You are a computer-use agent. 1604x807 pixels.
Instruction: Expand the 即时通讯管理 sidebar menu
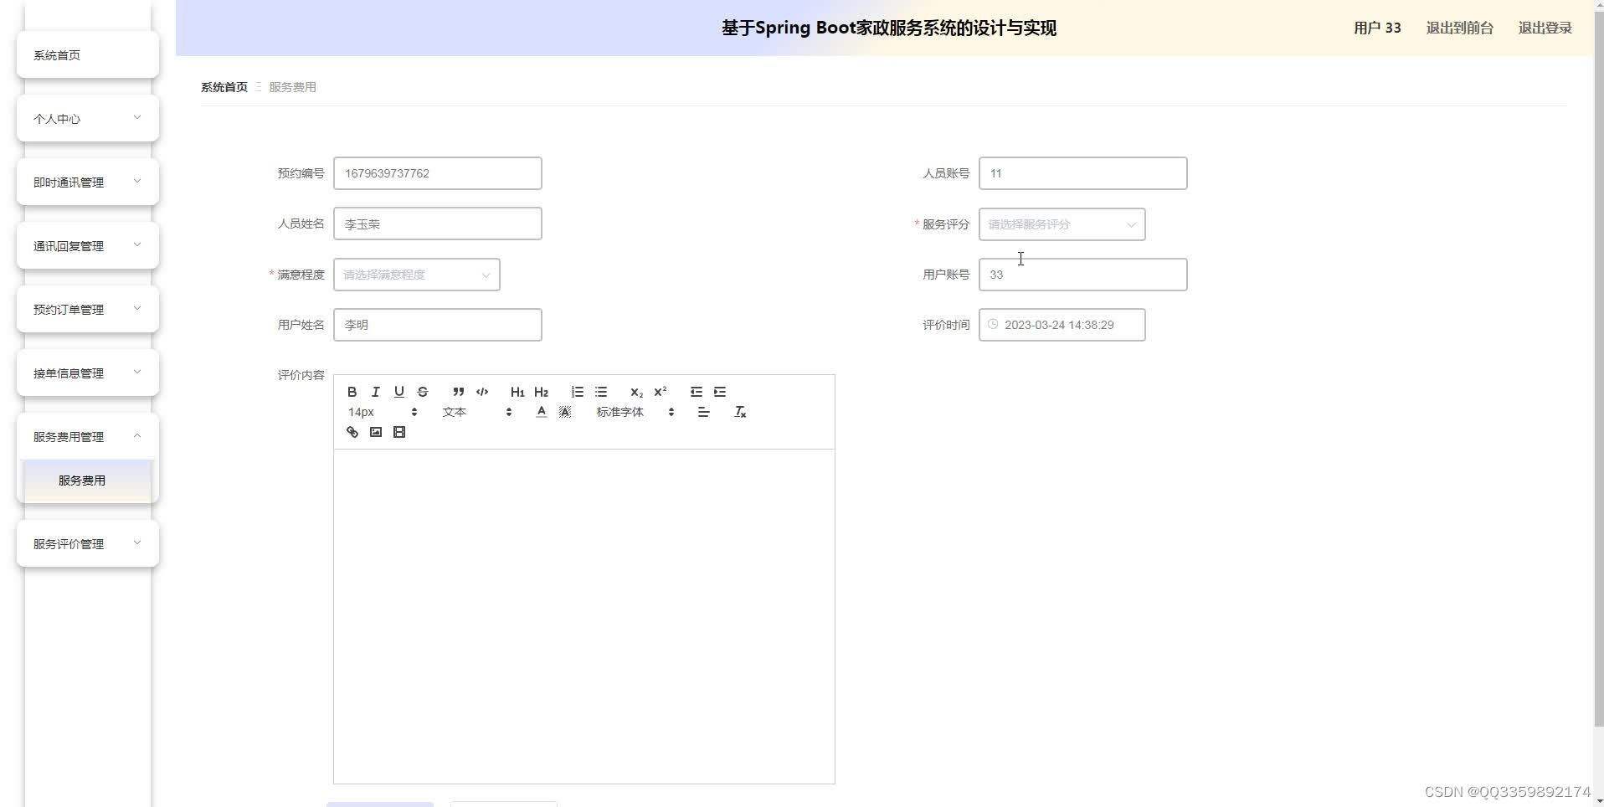[88, 182]
